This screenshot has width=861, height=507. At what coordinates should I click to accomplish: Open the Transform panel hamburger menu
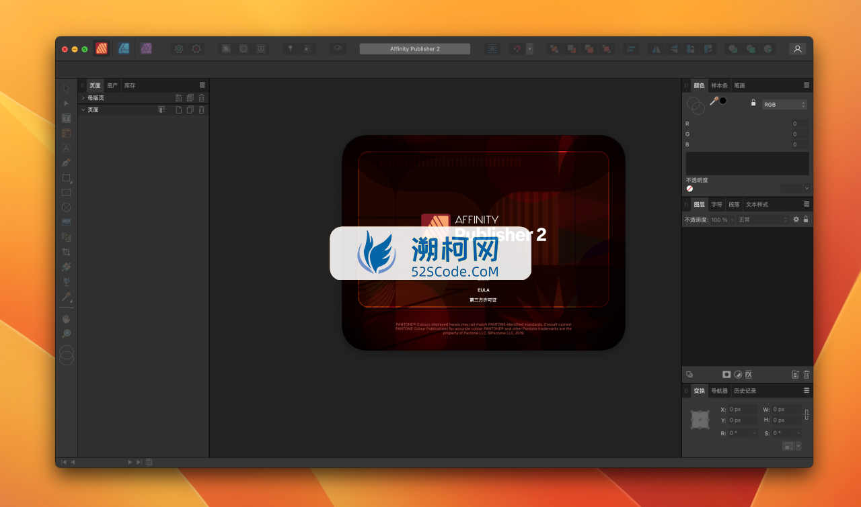(807, 391)
